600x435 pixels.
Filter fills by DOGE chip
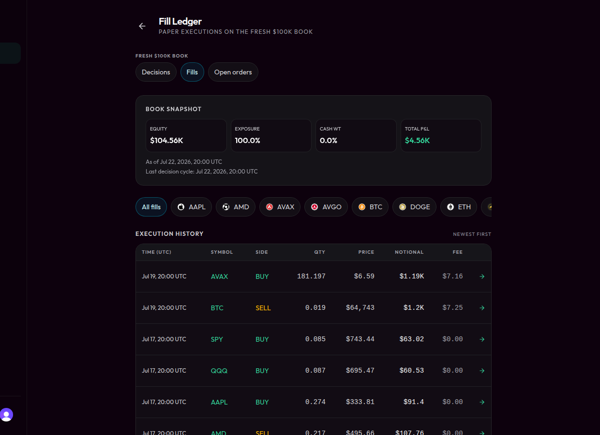click(x=414, y=207)
